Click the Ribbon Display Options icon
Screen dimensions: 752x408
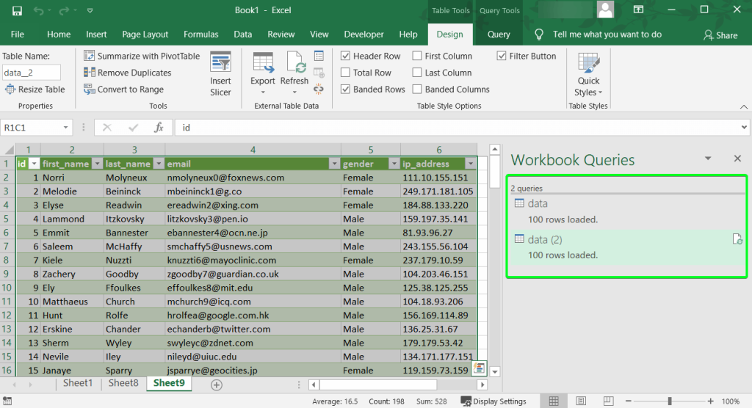click(x=638, y=10)
